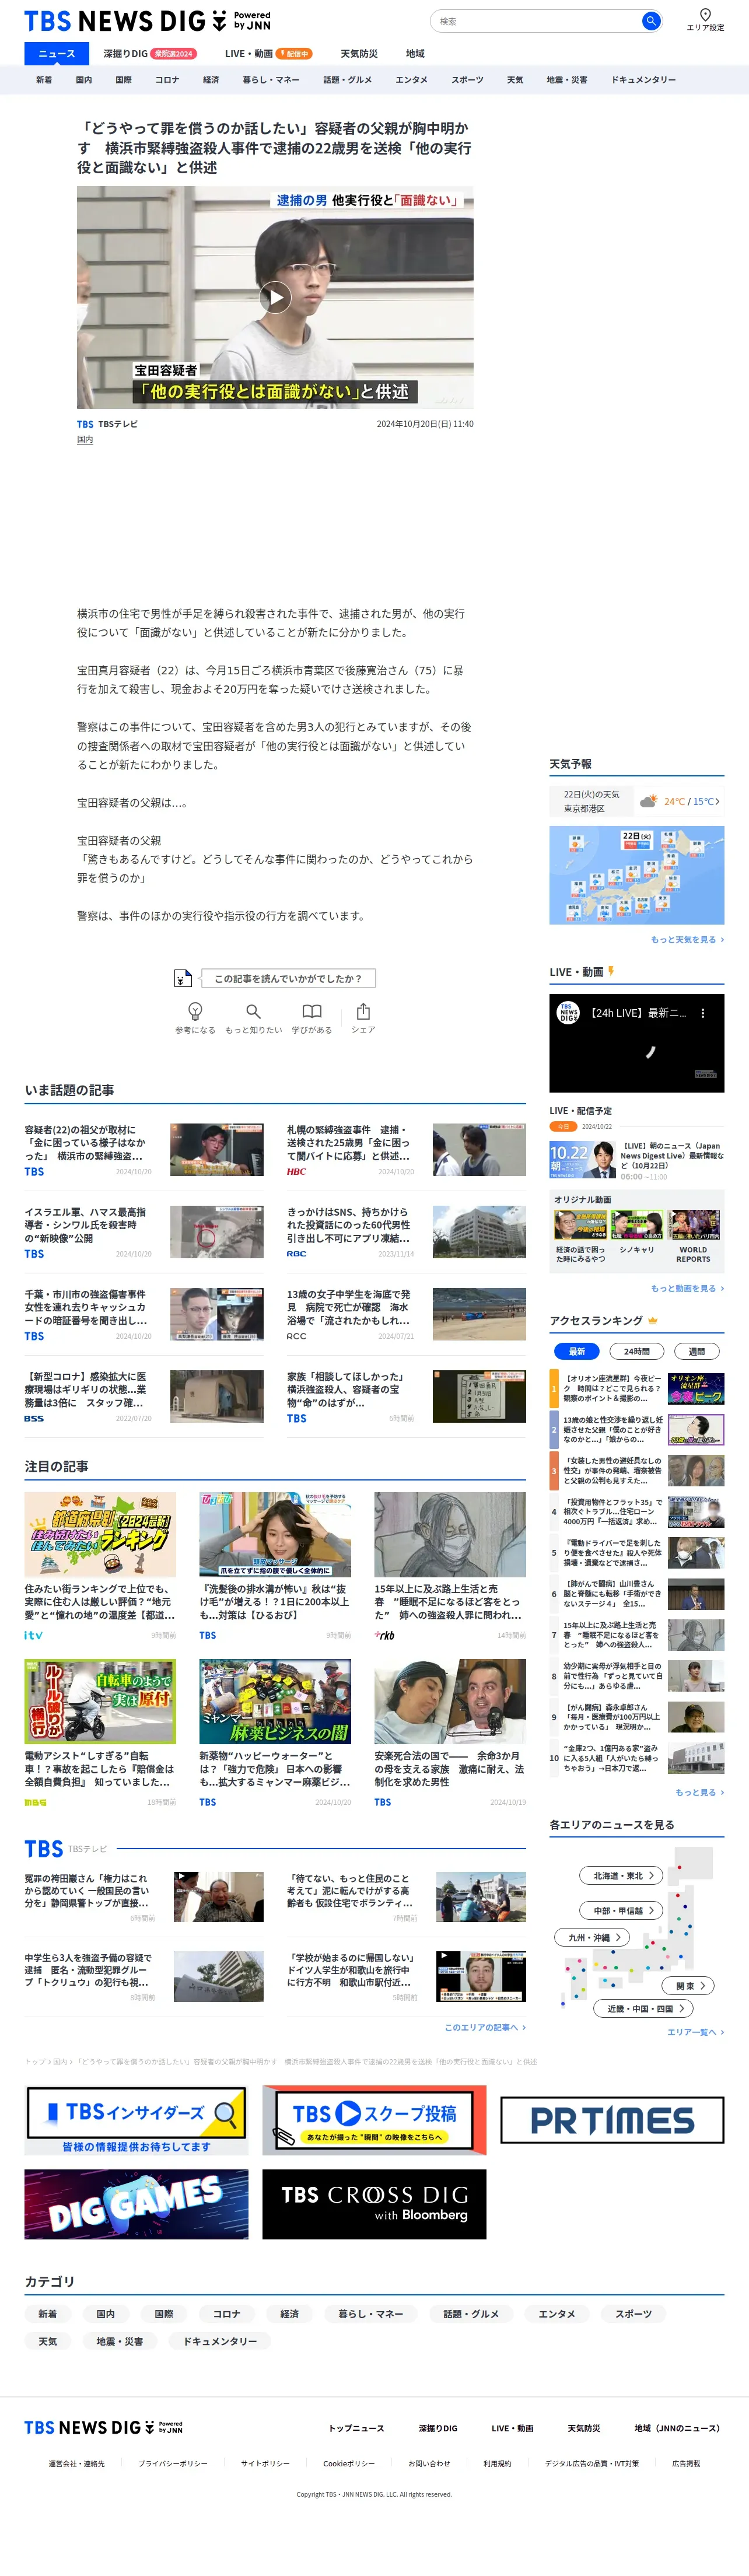Select the 24時間 ranking toggle
This screenshot has height=2576, width=749.
637,1351
